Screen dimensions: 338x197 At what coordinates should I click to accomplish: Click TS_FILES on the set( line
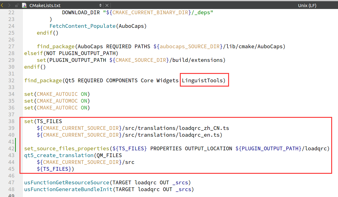click(49, 122)
